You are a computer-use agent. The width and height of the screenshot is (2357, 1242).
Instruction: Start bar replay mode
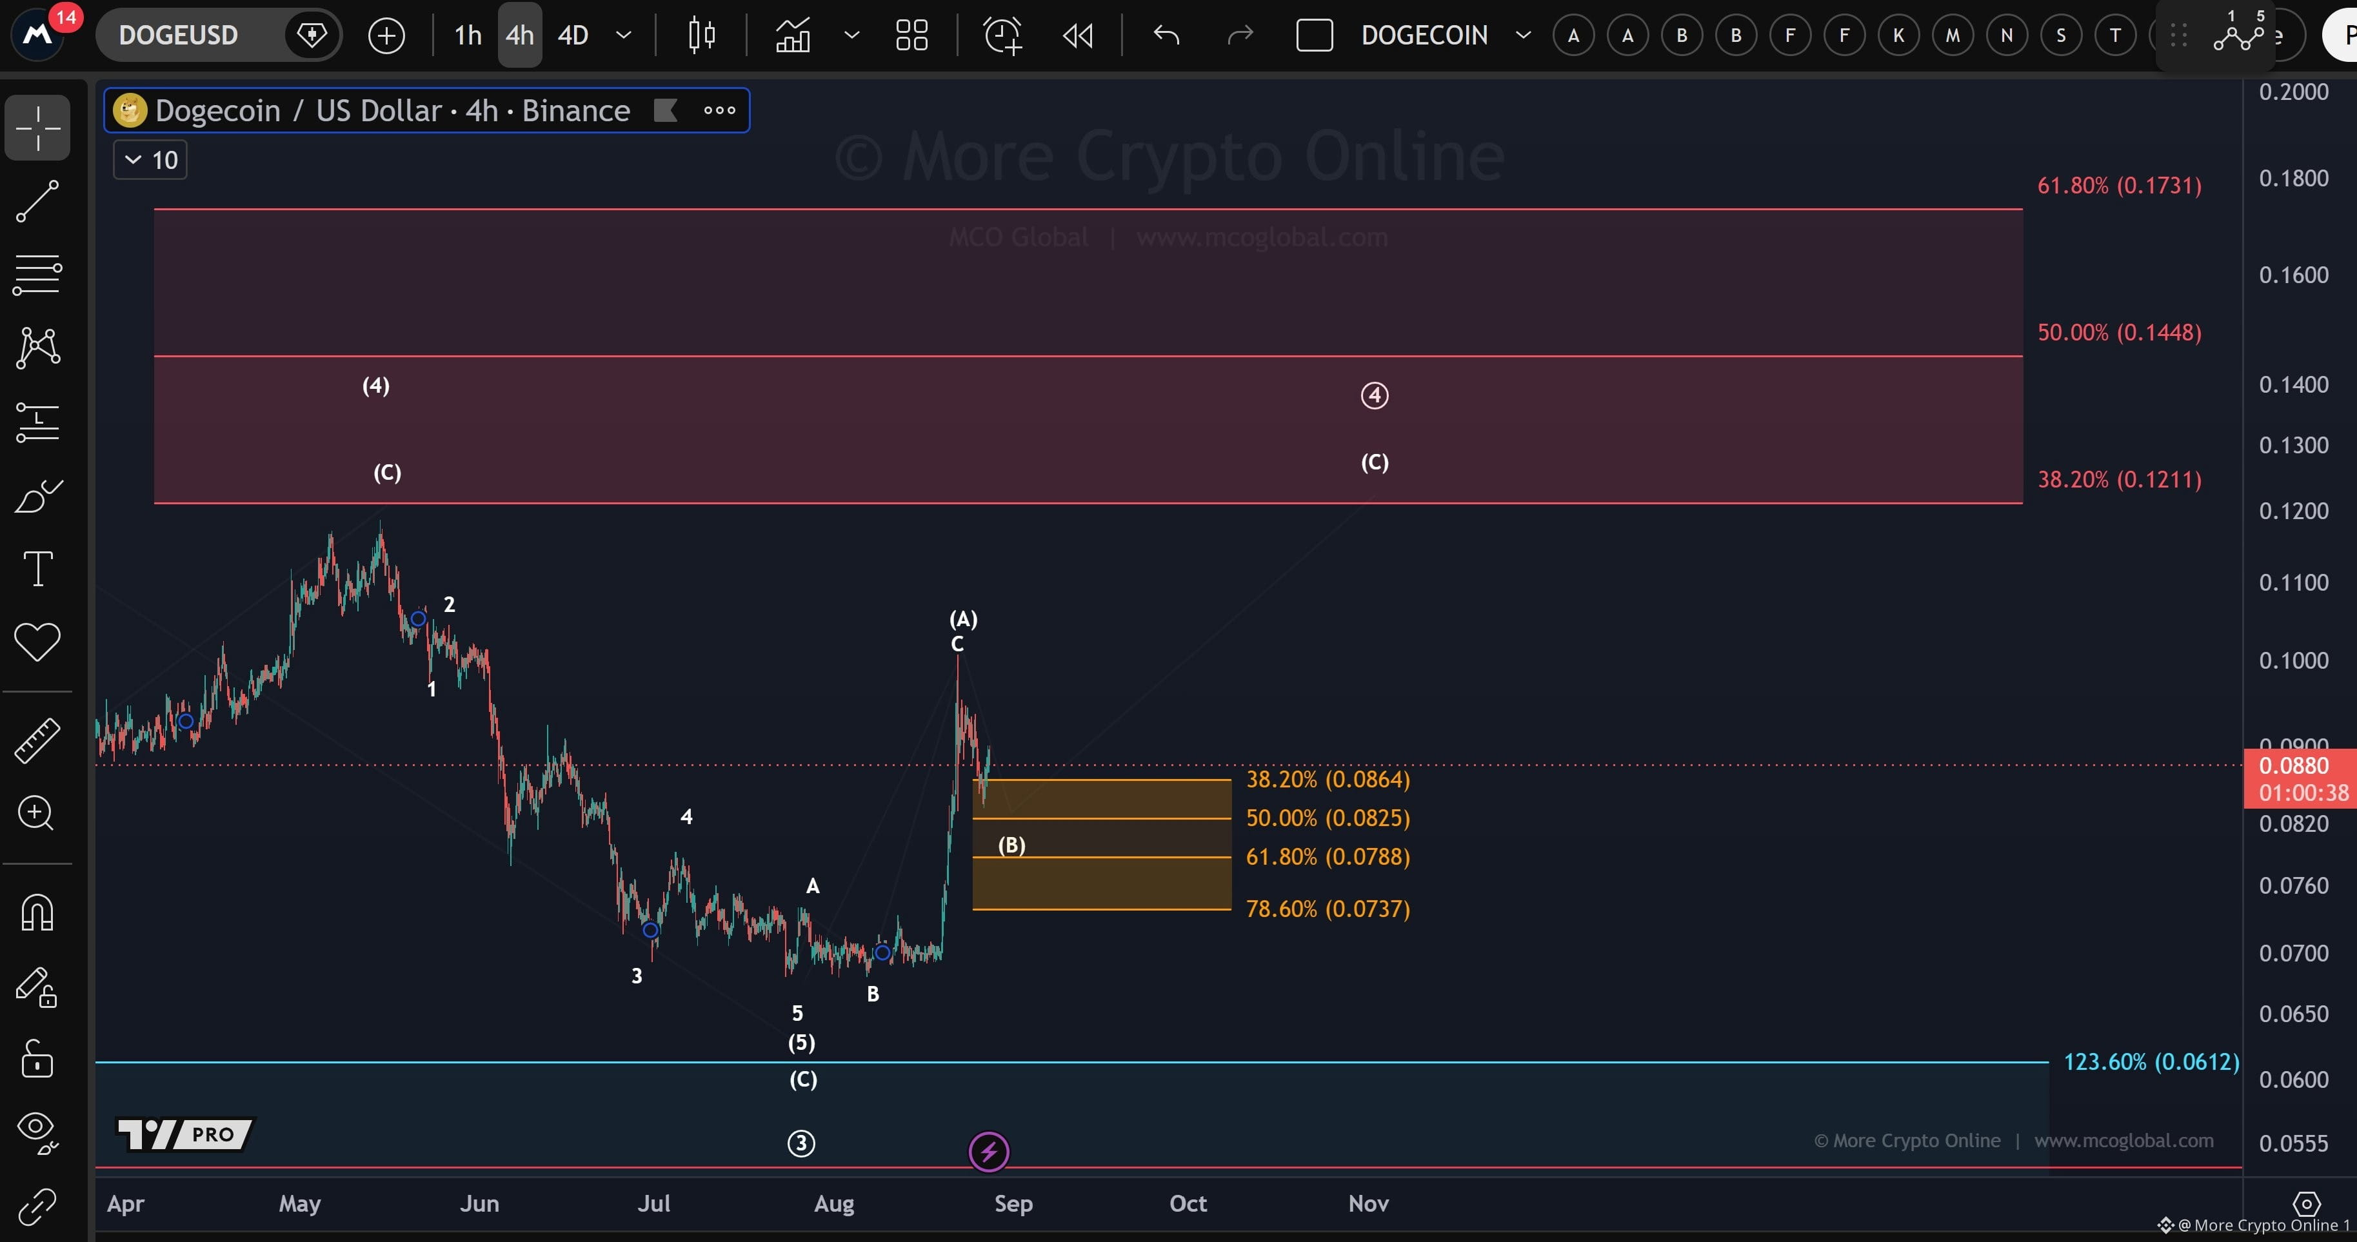coord(1078,35)
